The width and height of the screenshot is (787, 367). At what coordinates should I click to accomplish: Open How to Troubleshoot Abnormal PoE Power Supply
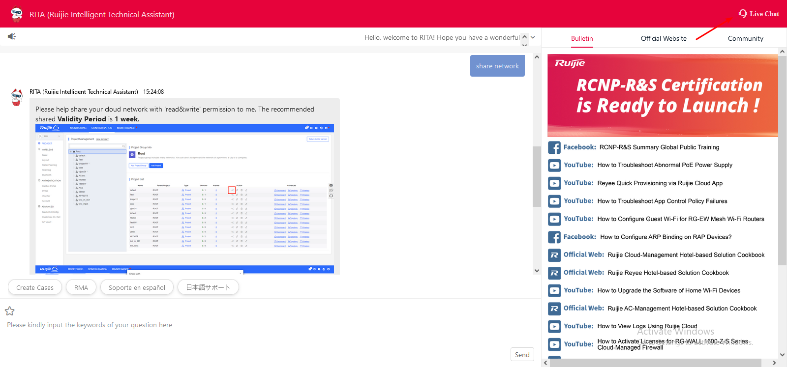[x=665, y=165]
